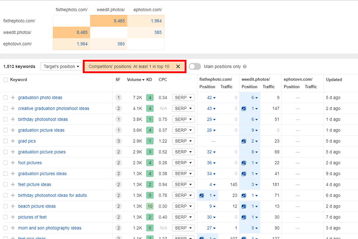Open 8,485 overlap in fixthephoto.com row

(x=119, y=21)
